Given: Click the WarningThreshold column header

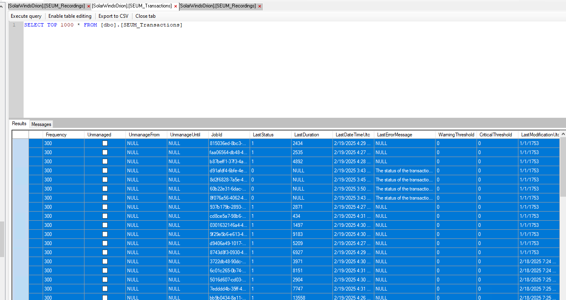Looking at the screenshot, I should pyautogui.click(x=456, y=135).
